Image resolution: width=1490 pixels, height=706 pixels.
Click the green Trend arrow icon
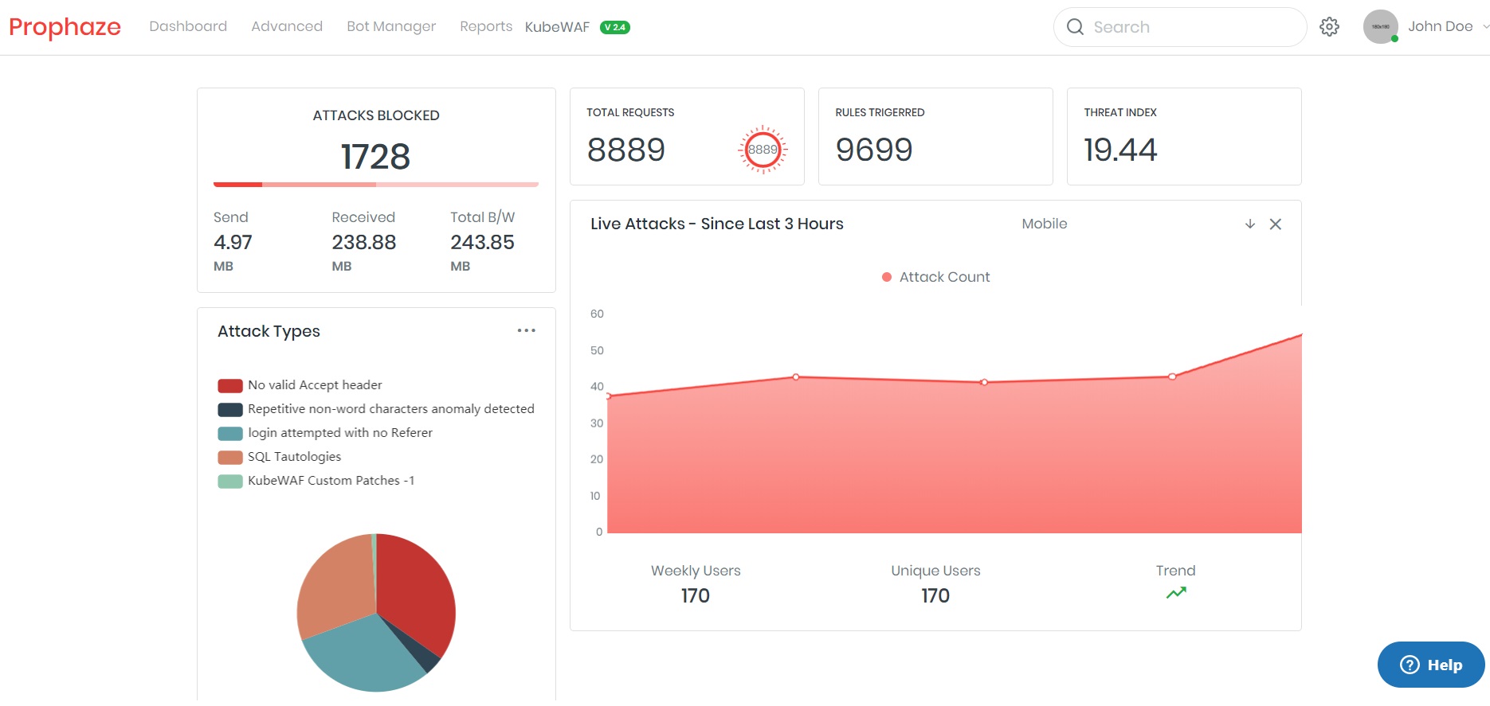(1176, 592)
